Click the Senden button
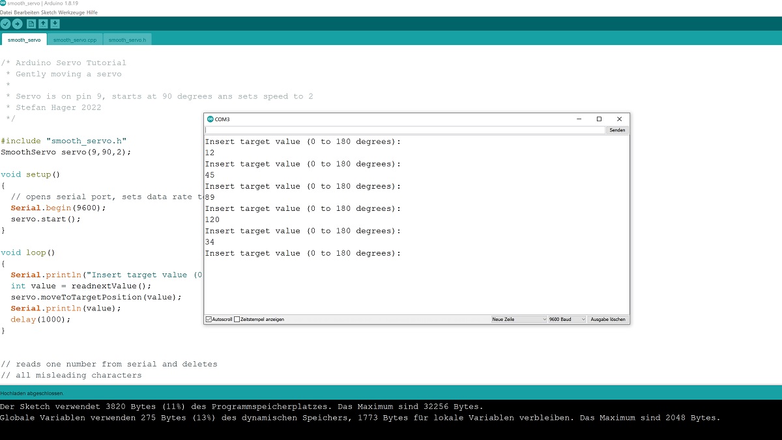Viewport: 782px width, 440px height. (x=617, y=130)
